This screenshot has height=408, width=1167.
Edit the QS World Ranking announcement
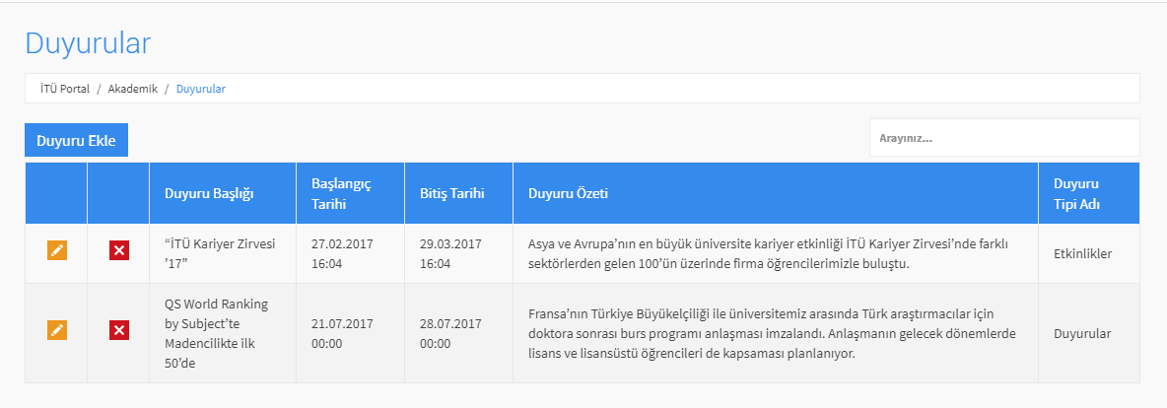coord(56,330)
